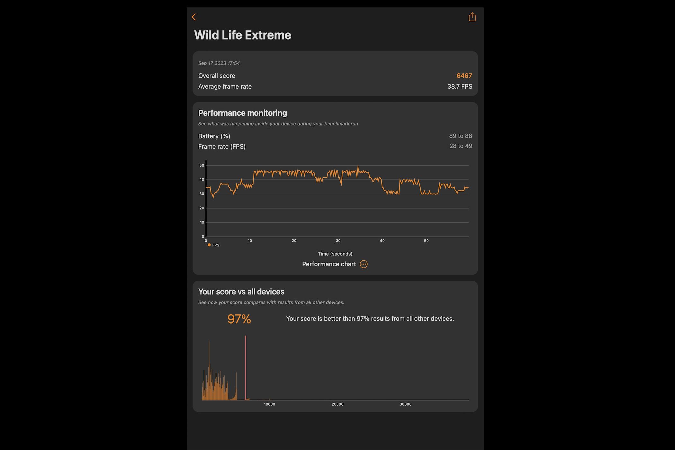Screen dimensions: 675x450
Task: Select the share export icon top right
Action: click(472, 17)
